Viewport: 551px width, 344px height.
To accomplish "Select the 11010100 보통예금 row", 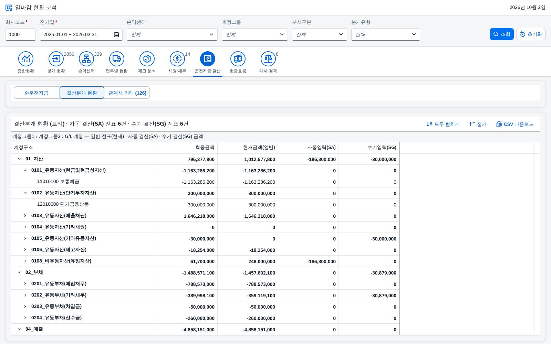I will coord(205,182).
